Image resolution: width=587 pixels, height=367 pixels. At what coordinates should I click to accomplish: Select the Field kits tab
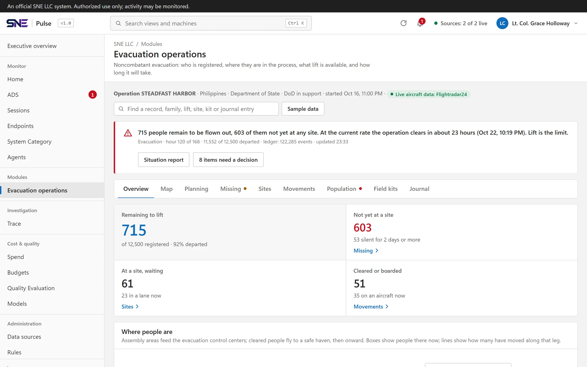click(x=386, y=189)
